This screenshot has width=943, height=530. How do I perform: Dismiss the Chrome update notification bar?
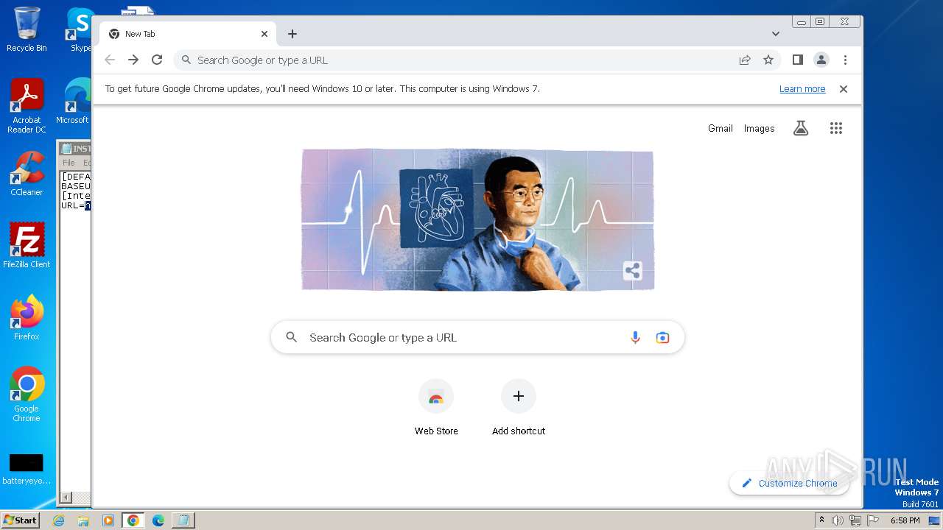pyautogui.click(x=844, y=89)
